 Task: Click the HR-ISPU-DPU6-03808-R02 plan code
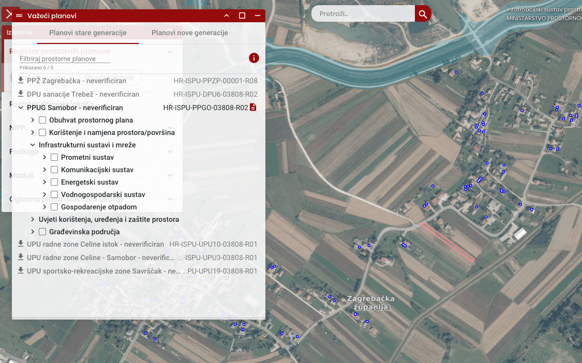215,94
